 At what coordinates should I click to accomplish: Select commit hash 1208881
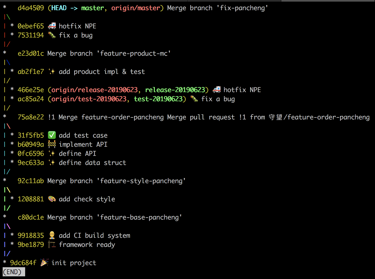[31, 199]
